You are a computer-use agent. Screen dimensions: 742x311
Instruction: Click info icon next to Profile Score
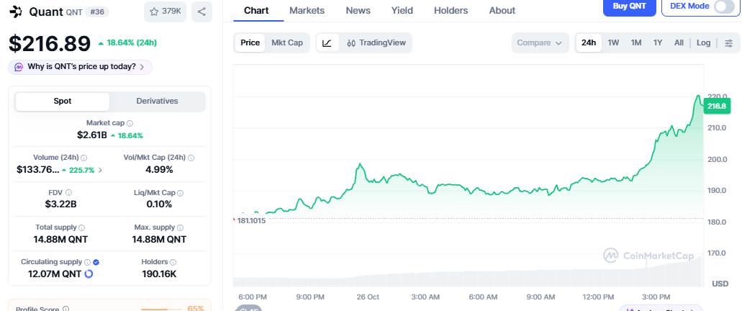65,309
